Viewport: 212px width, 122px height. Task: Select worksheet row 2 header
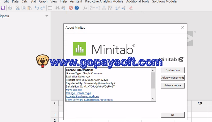[x=55, y=120]
